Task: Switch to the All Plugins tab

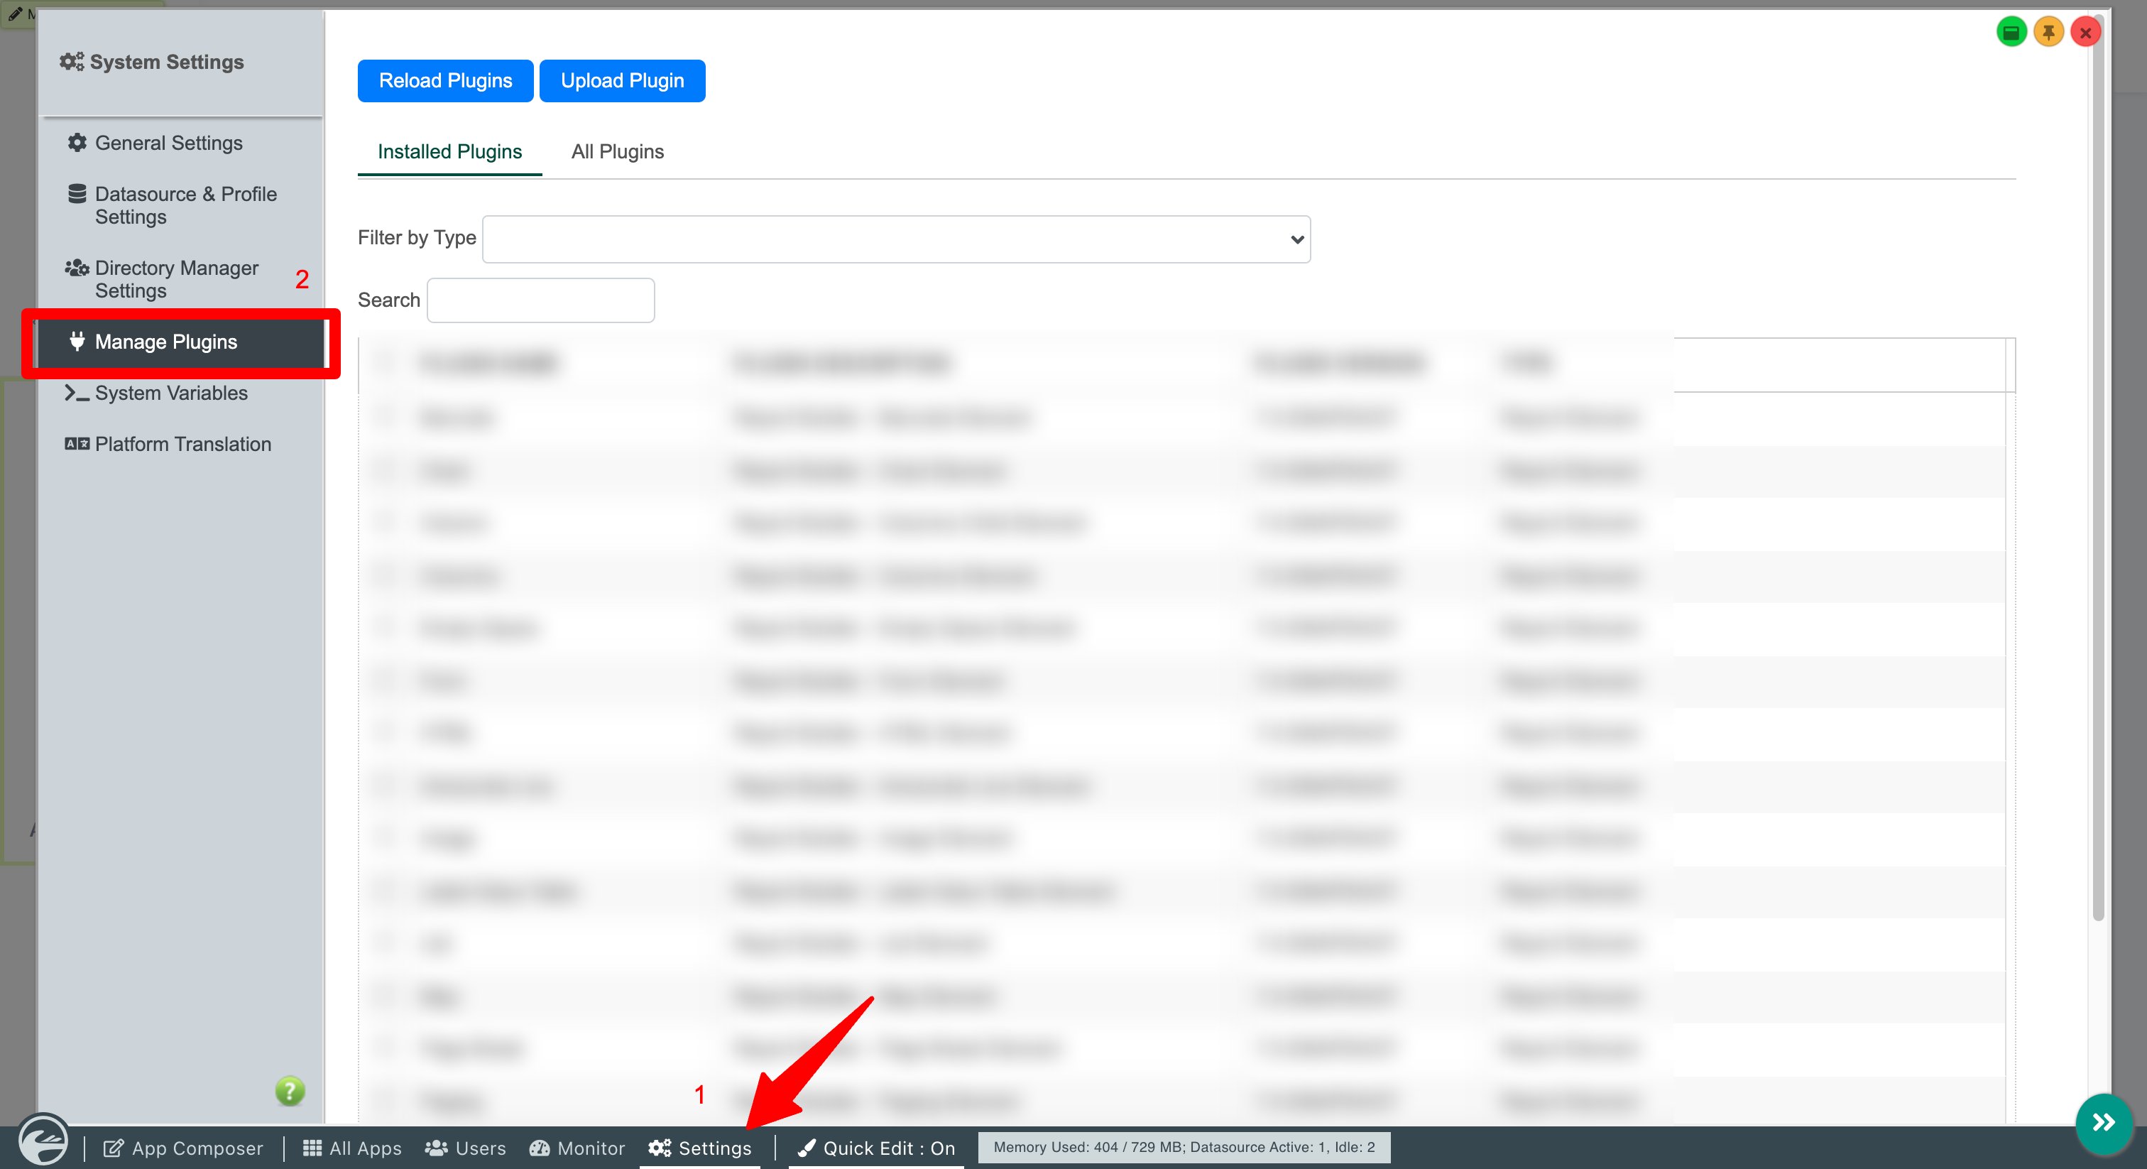Action: (x=618, y=152)
